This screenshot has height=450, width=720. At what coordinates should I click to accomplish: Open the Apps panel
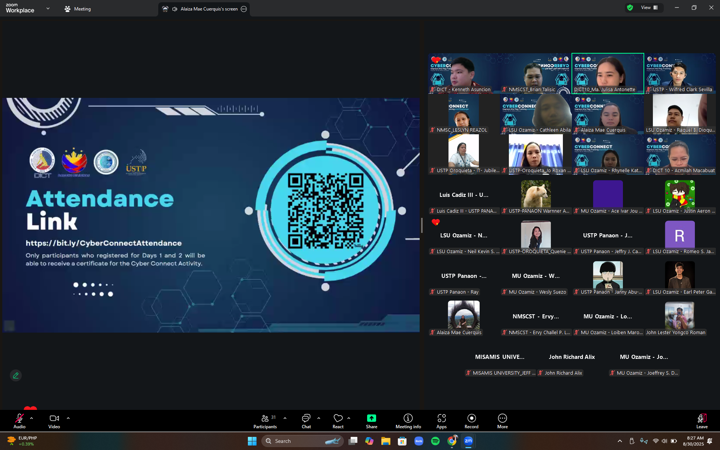(x=441, y=421)
